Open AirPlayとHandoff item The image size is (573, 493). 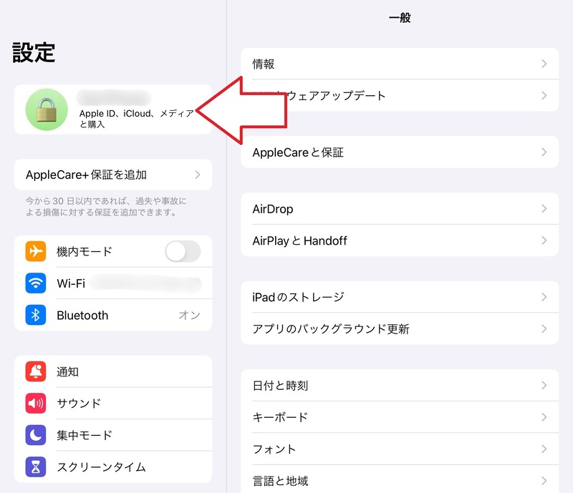point(400,240)
